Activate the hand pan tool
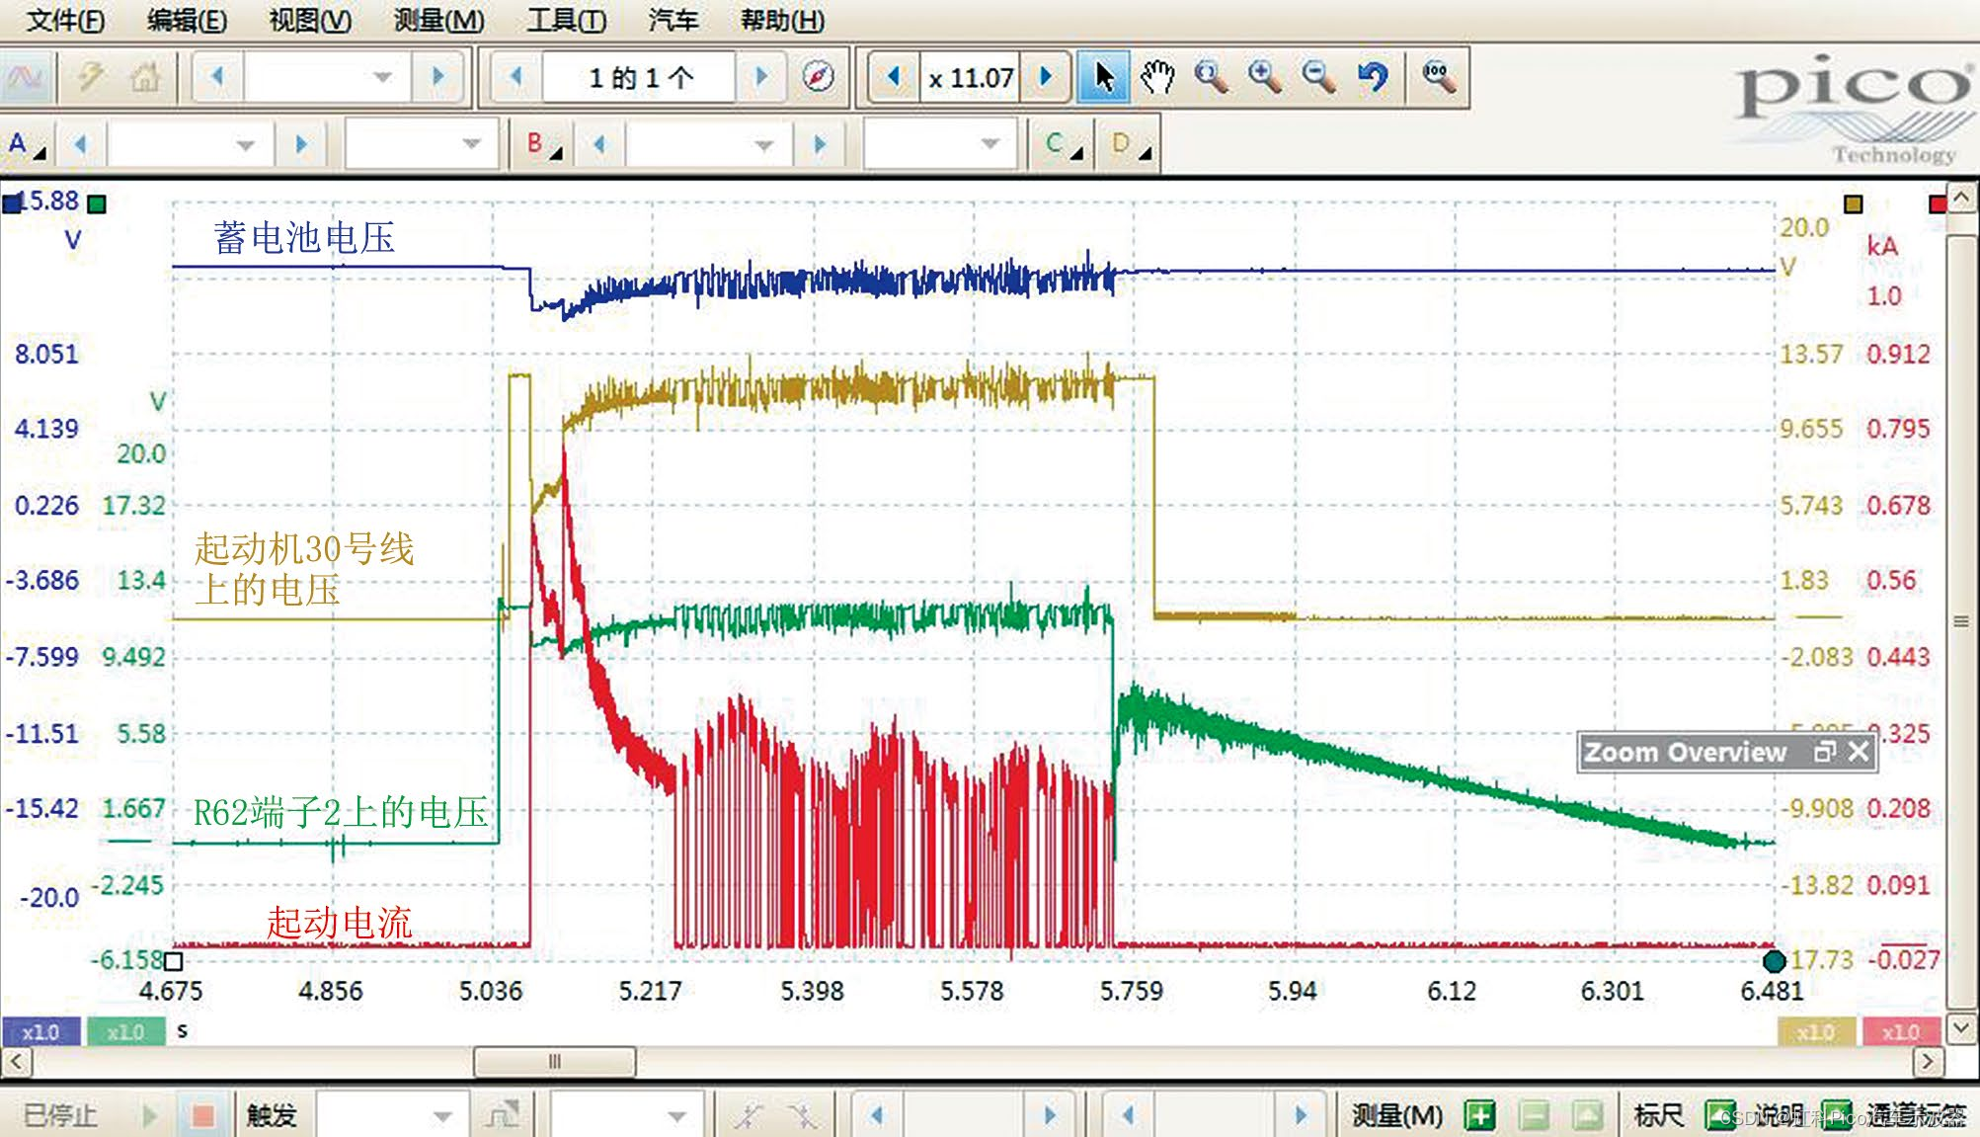Image resolution: width=1980 pixels, height=1137 pixels. pyautogui.click(x=1156, y=77)
